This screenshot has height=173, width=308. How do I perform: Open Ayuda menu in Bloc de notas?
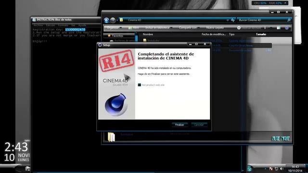tap(82, 25)
